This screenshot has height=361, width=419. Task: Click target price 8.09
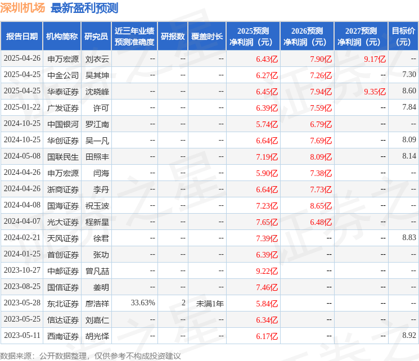coord(409,140)
